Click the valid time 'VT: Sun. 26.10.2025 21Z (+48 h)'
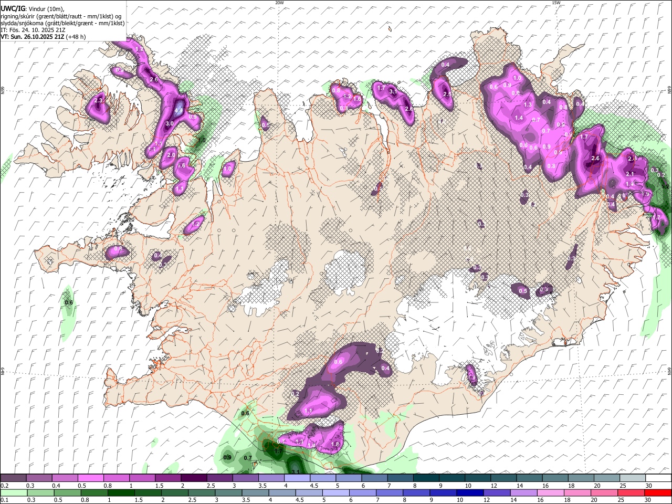This screenshot has width=672, height=504. (x=43, y=37)
